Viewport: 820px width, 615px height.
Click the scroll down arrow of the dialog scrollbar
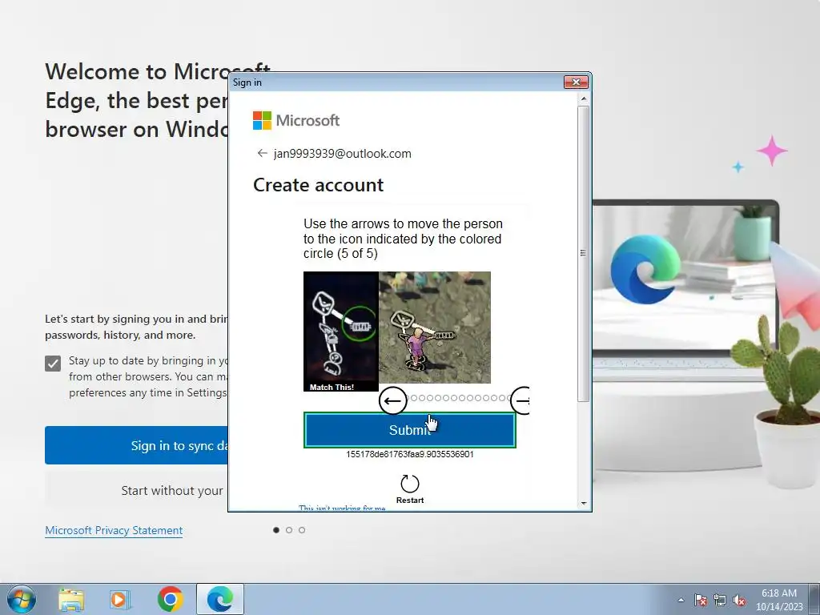584,503
